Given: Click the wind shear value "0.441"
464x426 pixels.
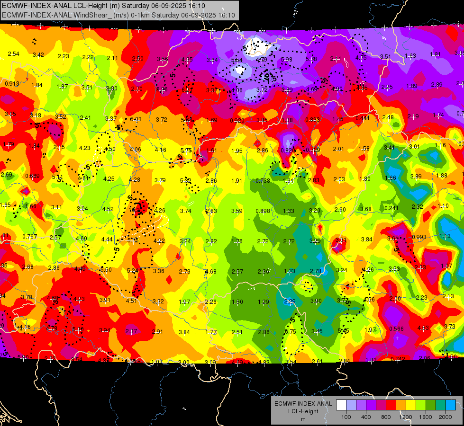Looking at the screenshot, I should click(x=363, y=118).
